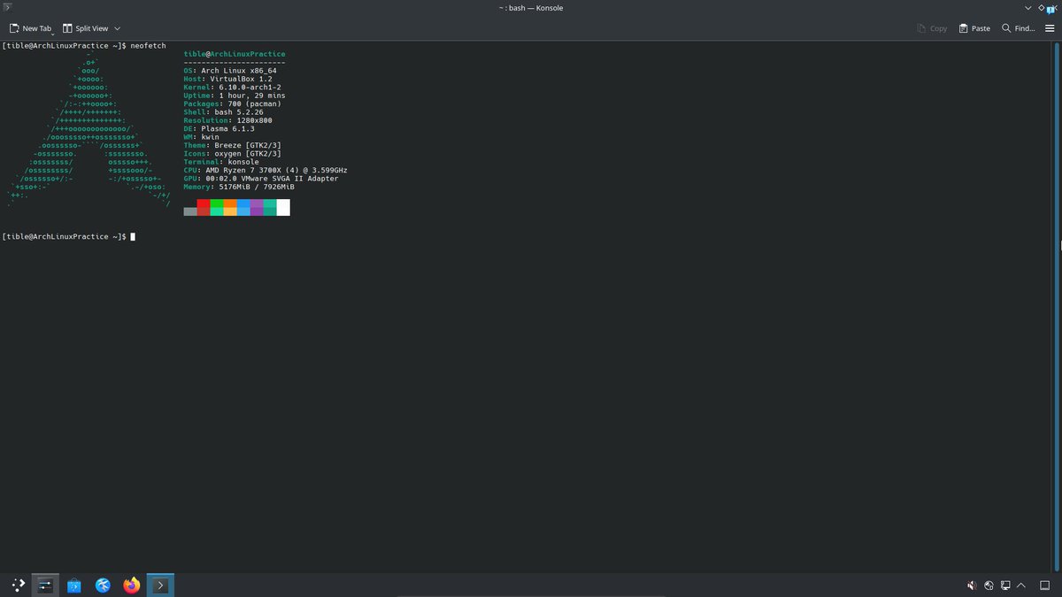Viewport: 1062px width, 597px height.
Task: Minimize the Konsole window with chevron button
Action: pos(1029,7)
